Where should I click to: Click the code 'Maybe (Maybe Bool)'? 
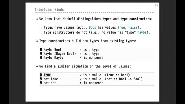(60, 54)
